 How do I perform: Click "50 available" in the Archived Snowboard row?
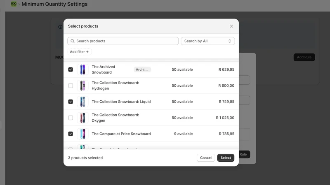(x=182, y=69)
